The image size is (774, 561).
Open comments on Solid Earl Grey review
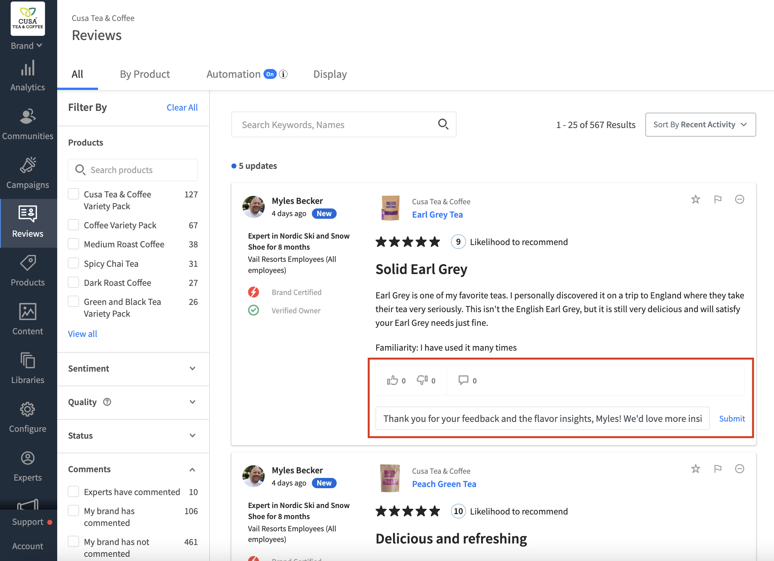(x=463, y=380)
